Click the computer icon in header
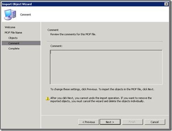This screenshot has height=131, width=172. click(x=10, y=14)
